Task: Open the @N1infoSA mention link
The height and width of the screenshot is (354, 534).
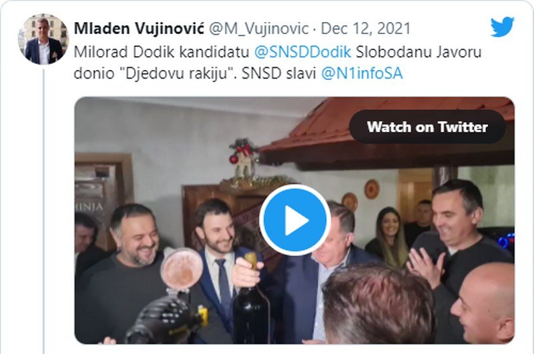Action: (362, 73)
